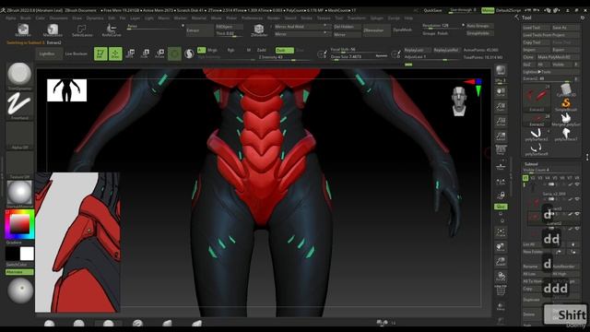Activate the green Edit mode button
This screenshot has width=590, height=332.
[100, 53]
